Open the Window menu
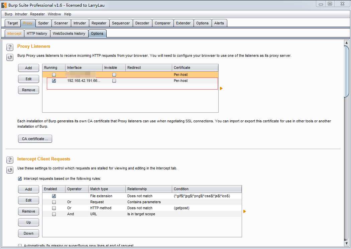Viewport: 351px width, 249px height. pyautogui.click(x=54, y=14)
